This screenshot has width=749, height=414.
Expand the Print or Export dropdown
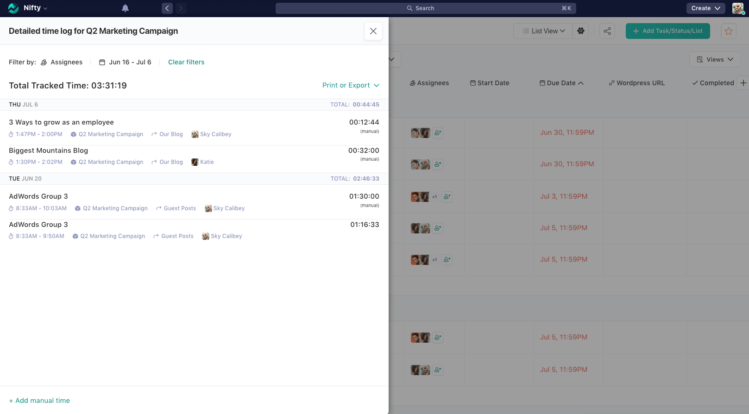(351, 85)
